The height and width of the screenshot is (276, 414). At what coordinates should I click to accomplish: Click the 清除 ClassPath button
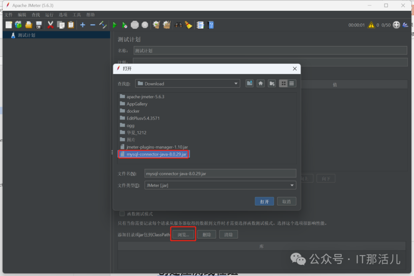[x=228, y=234]
